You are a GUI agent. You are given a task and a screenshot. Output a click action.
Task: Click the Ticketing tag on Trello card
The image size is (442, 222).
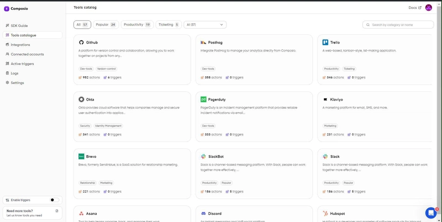(x=349, y=68)
